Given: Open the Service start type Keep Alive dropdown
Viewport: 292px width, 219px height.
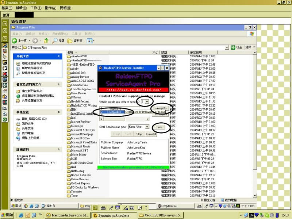Looking at the screenshot, I should point(147,127).
